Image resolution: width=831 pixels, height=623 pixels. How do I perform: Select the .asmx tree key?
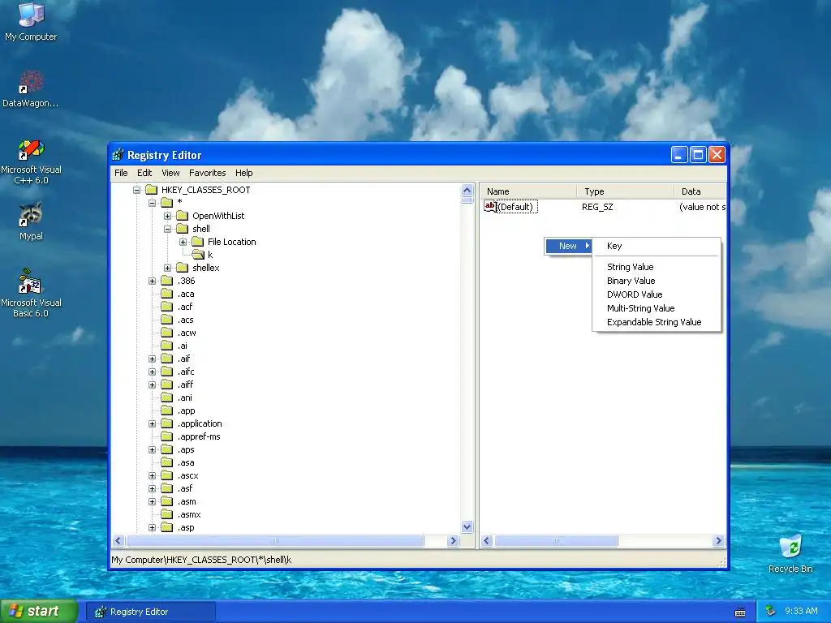point(189,514)
